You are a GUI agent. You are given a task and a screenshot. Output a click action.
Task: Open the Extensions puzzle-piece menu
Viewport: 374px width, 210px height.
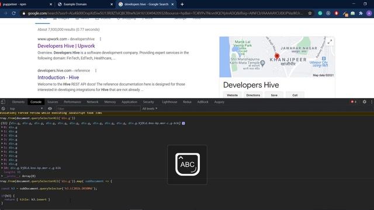(361, 13)
